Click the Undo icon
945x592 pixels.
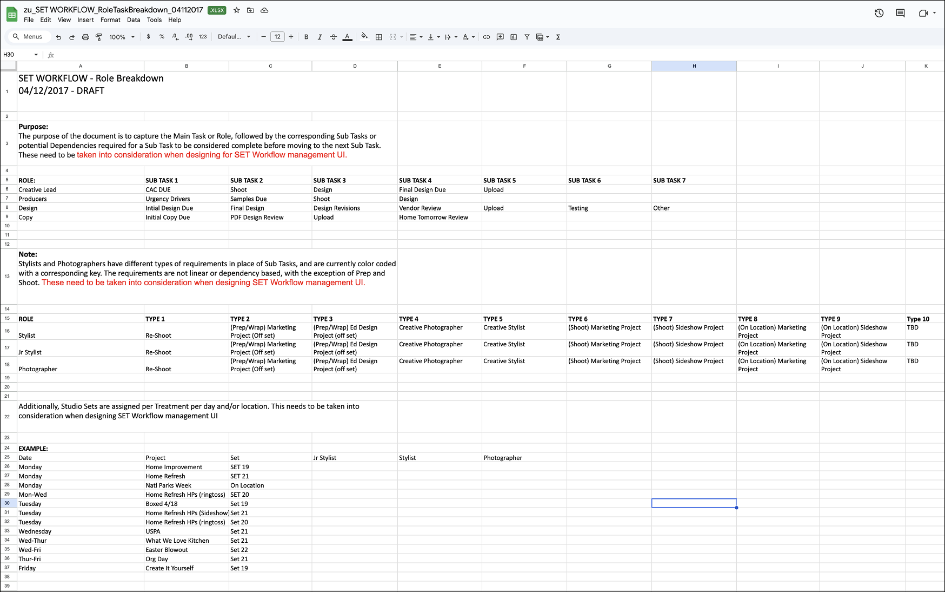tap(58, 37)
